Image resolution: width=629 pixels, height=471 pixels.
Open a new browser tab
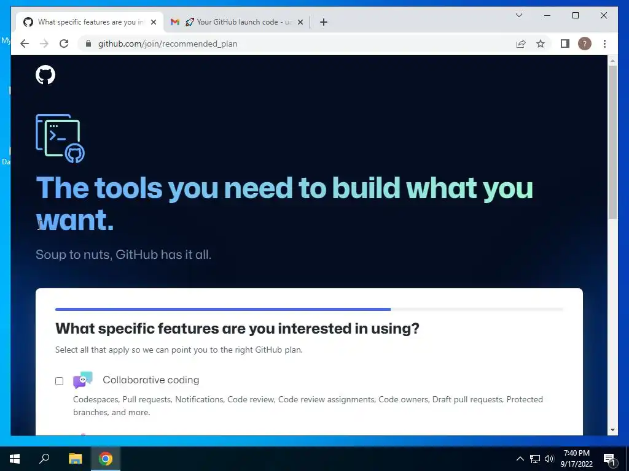tap(324, 22)
